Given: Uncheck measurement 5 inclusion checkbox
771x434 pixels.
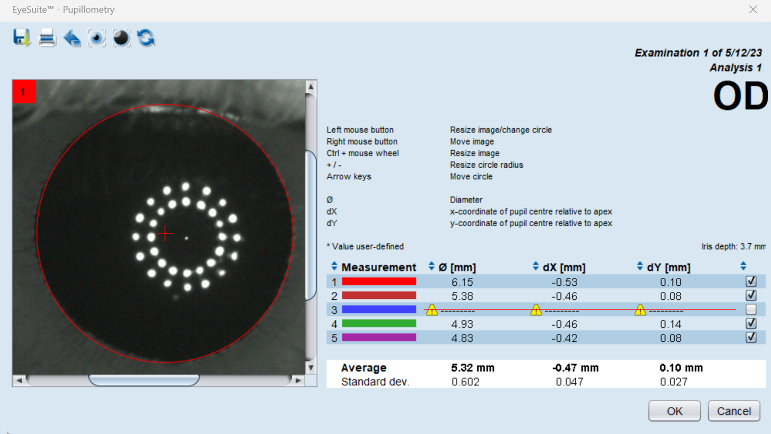Looking at the screenshot, I should tap(751, 337).
